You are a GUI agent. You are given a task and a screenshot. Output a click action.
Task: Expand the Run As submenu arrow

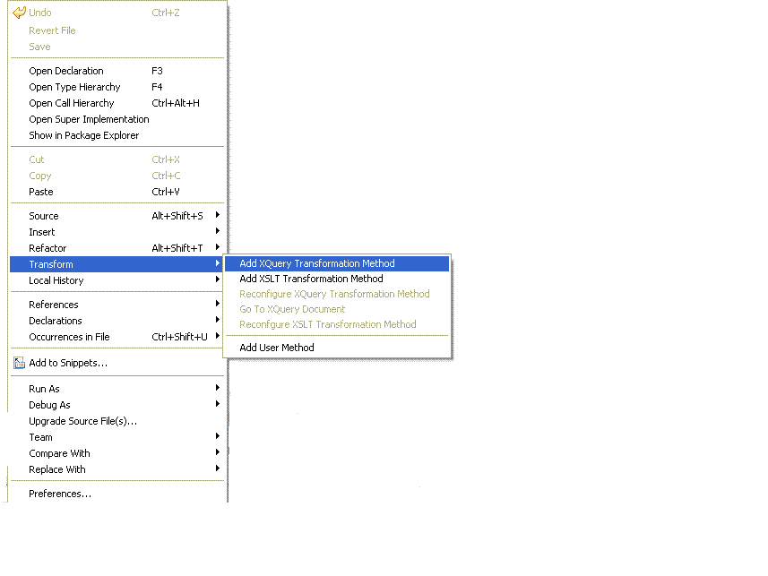[x=218, y=388]
